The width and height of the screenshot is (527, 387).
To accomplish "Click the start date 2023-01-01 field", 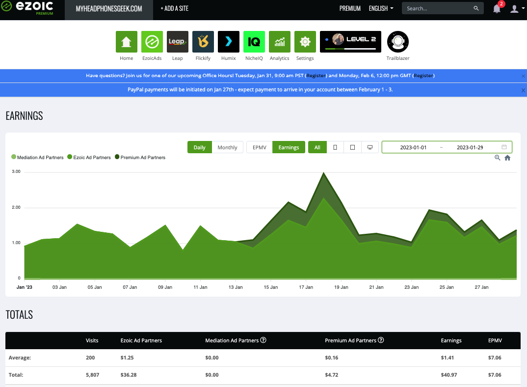I will tap(413, 147).
